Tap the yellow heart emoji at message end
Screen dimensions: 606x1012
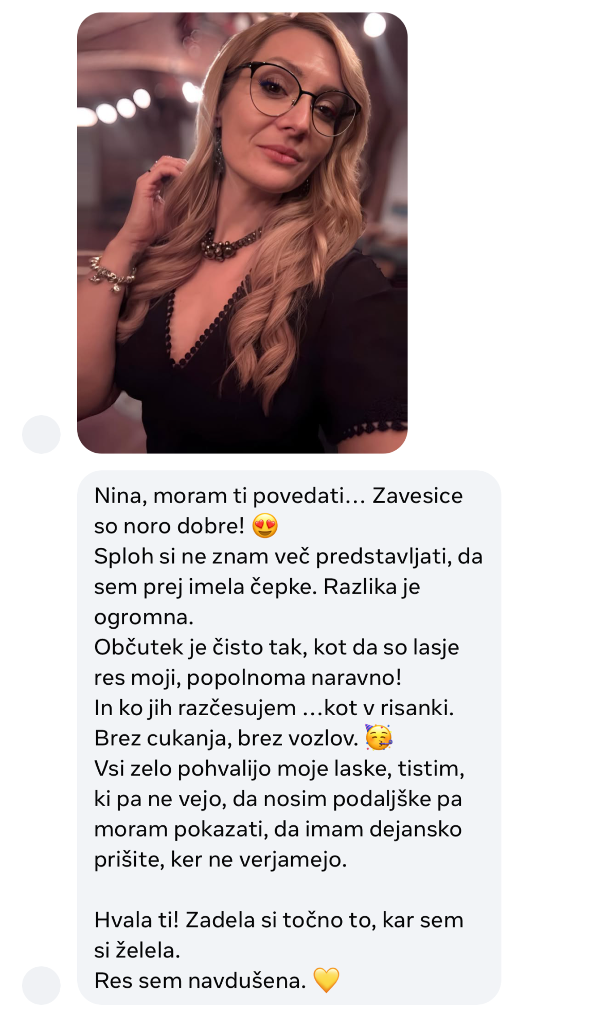(x=326, y=980)
